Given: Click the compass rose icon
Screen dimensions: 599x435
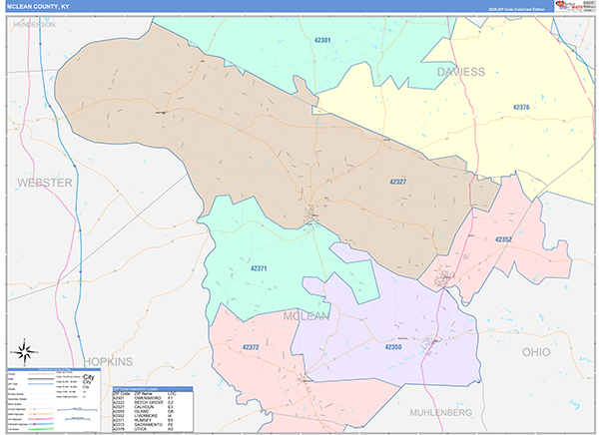Looking at the screenshot, I should click(24, 352).
